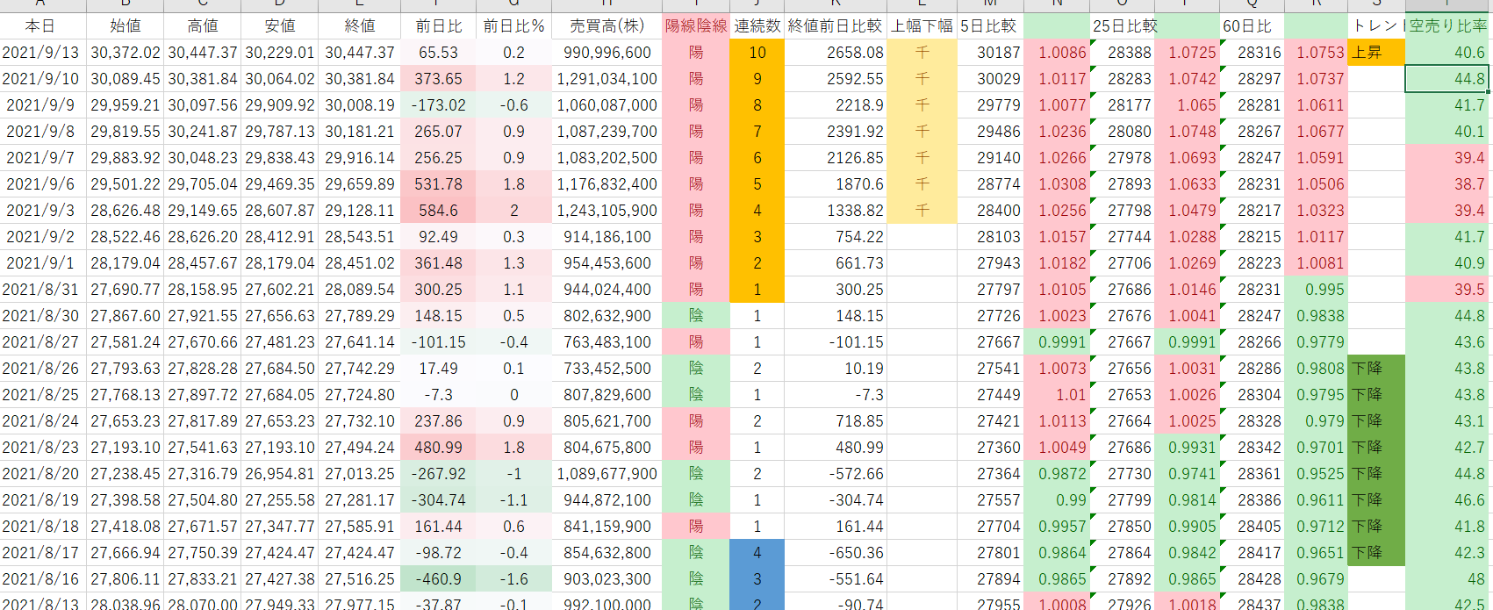Select the closing price 29,916.14

(x=360, y=158)
